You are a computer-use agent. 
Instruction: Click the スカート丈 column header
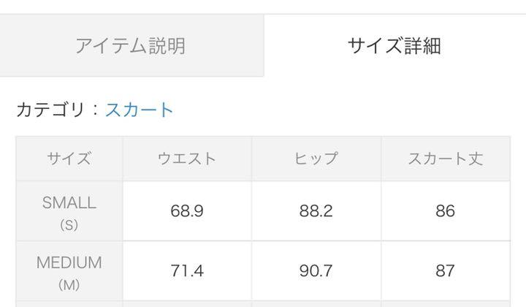click(446, 159)
